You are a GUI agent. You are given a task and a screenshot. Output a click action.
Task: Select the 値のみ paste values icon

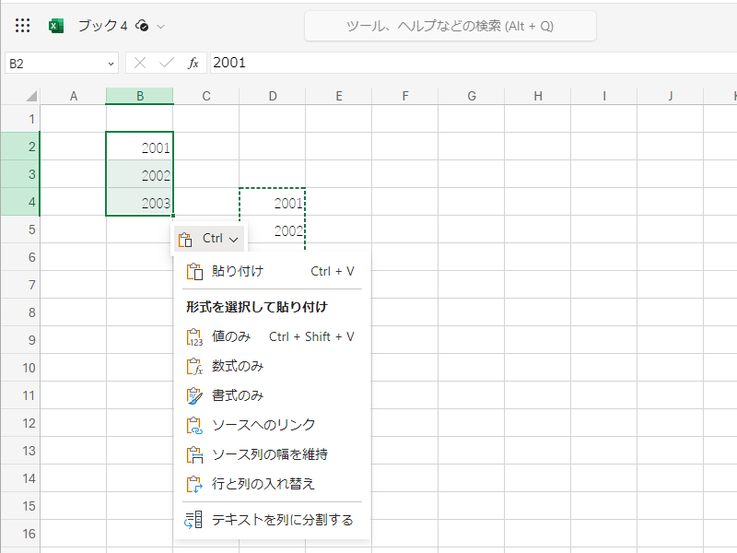coord(194,335)
